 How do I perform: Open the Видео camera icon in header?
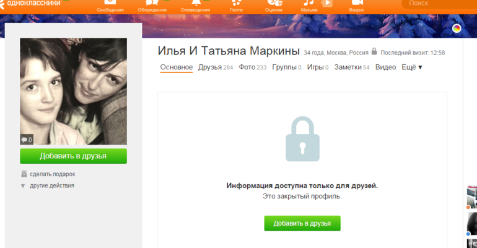point(357,2)
